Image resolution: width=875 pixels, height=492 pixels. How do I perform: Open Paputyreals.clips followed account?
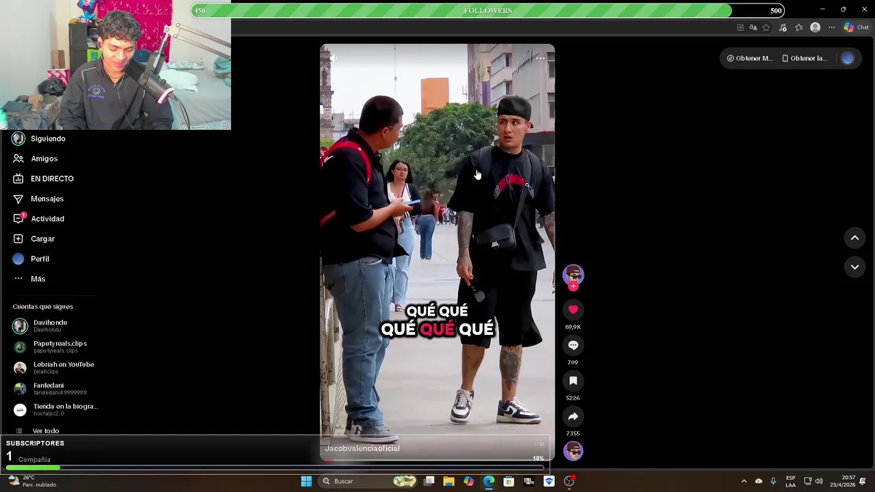tap(50, 347)
